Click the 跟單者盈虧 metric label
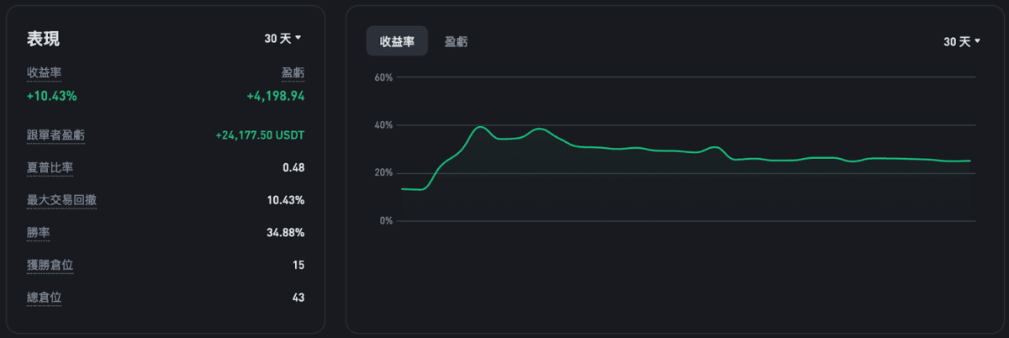This screenshot has width=1009, height=338. pos(55,135)
